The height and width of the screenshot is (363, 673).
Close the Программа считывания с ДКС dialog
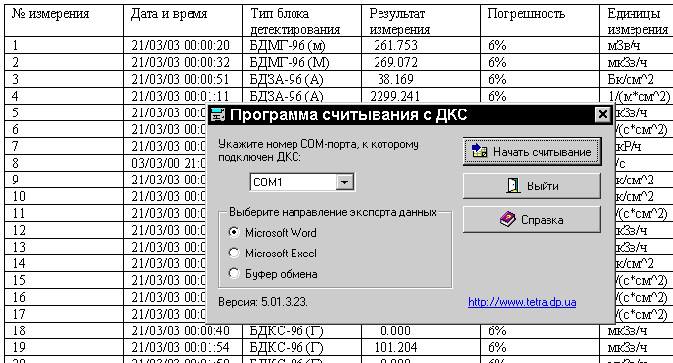[603, 114]
